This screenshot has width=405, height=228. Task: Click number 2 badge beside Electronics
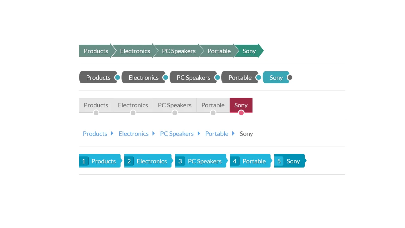point(129,161)
